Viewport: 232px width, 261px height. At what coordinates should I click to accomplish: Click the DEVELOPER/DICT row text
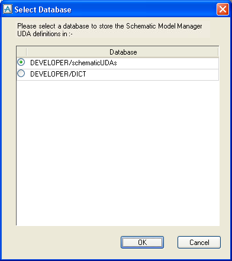[x=58, y=74]
